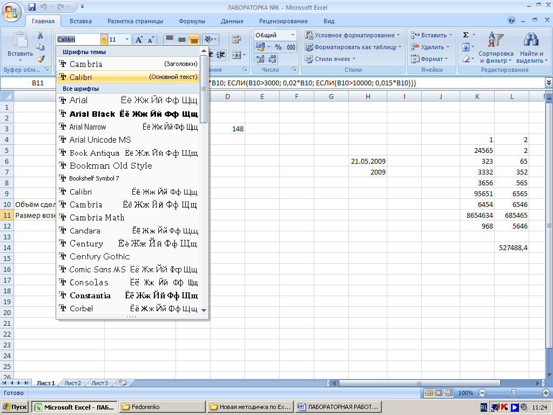Open the Рецензирование ribbon tab
The height and width of the screenshot is (415, 553).
tap(283, 21)
